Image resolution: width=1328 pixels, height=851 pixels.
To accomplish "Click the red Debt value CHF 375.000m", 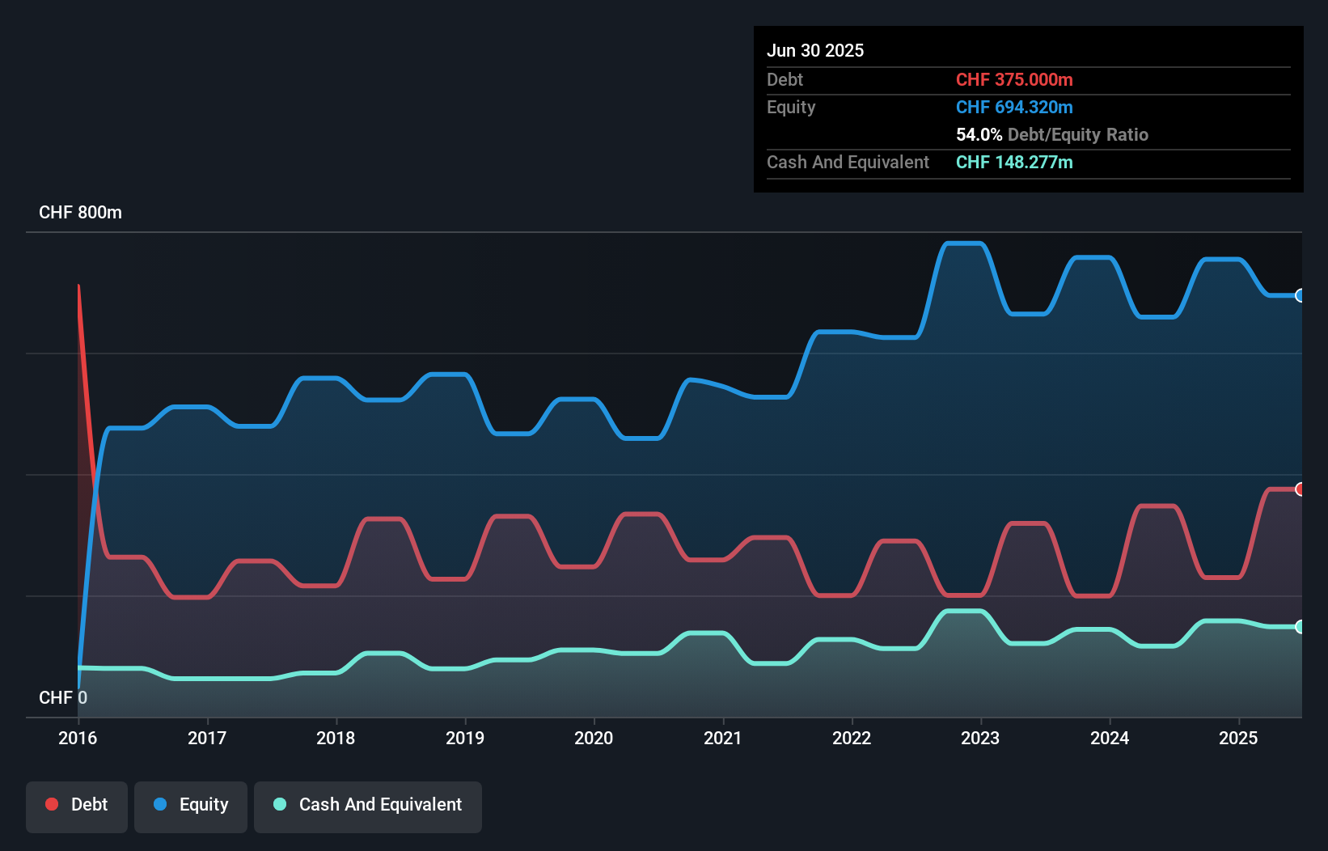I will click(1014, 79).
